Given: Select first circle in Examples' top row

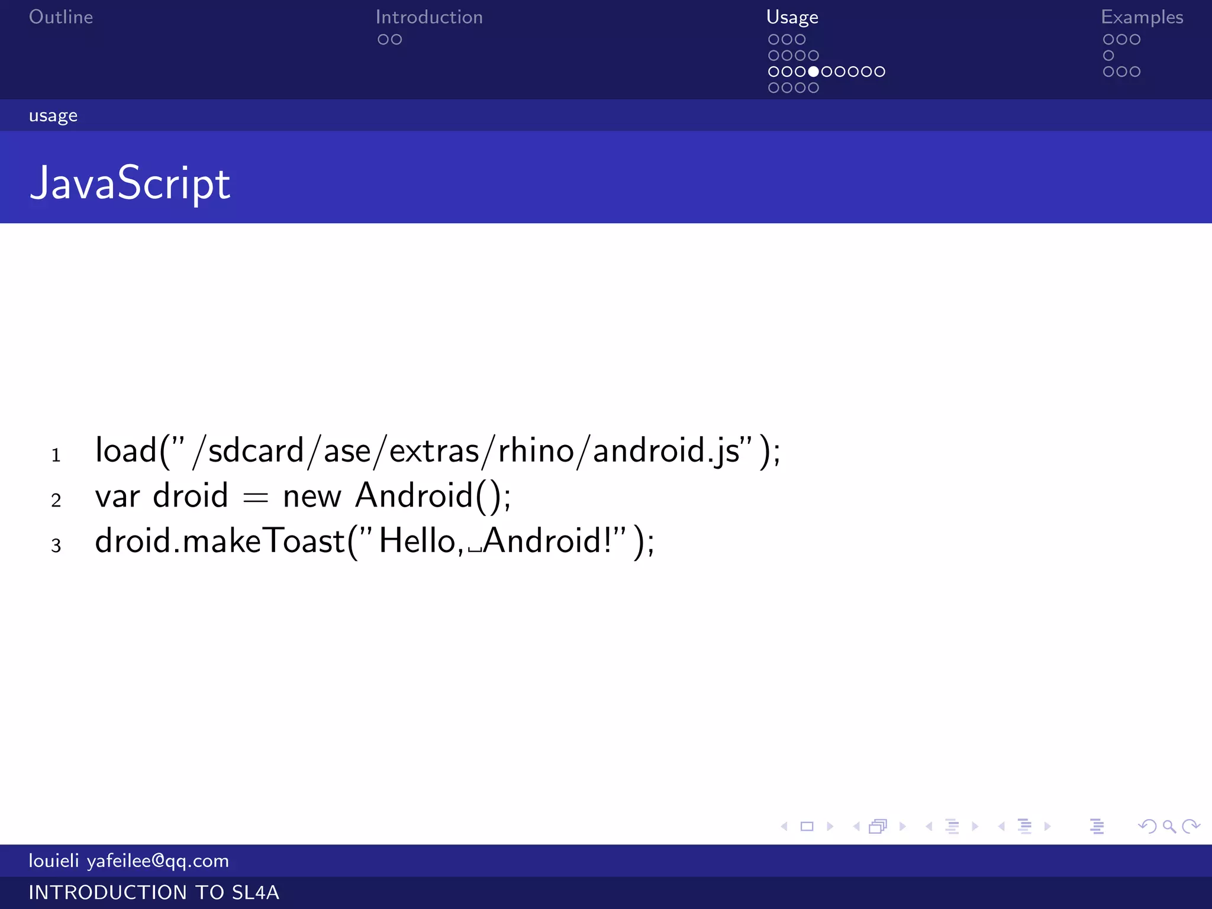Looking at the screenshot, I should pos(1108,40).
